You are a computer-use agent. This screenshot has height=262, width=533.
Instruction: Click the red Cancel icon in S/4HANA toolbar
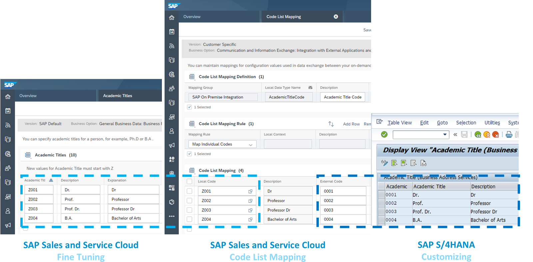[495, 134]
